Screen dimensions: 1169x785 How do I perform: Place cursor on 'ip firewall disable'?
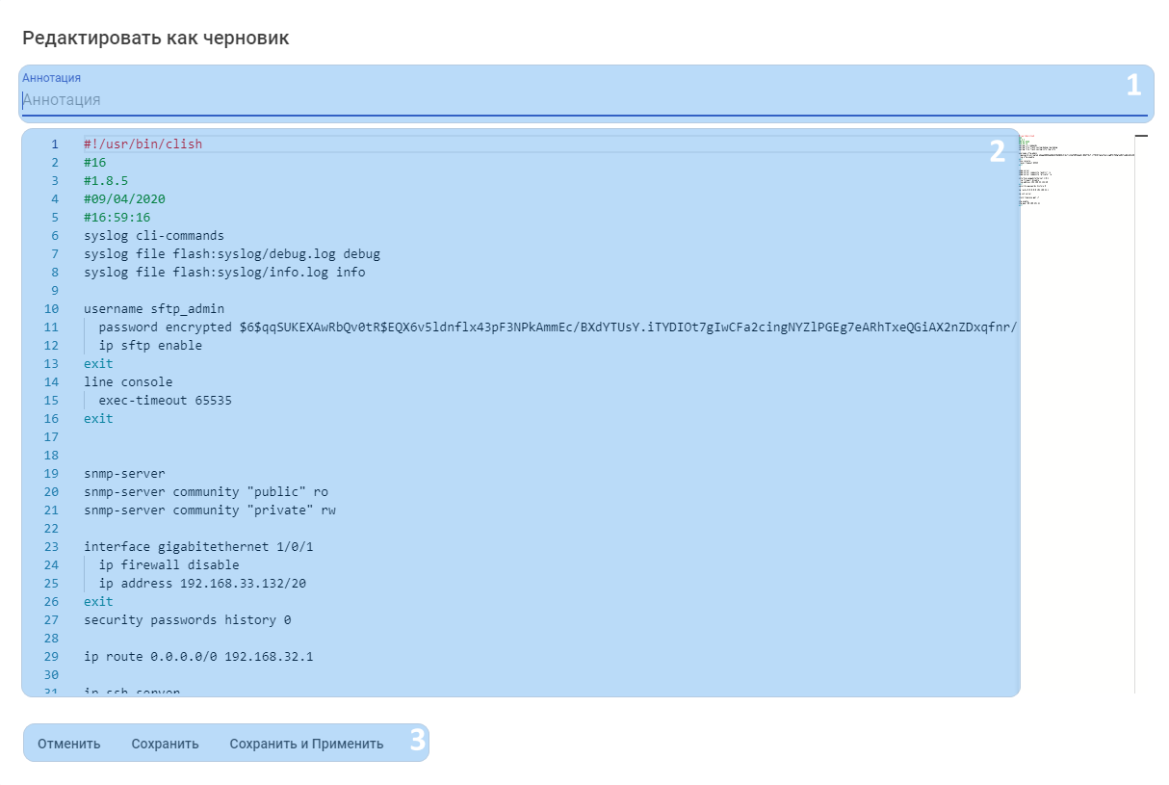pos(169,565)
